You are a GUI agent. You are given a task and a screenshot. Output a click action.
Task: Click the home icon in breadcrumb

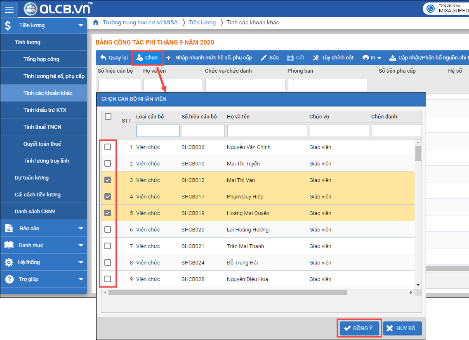(96, 22)
